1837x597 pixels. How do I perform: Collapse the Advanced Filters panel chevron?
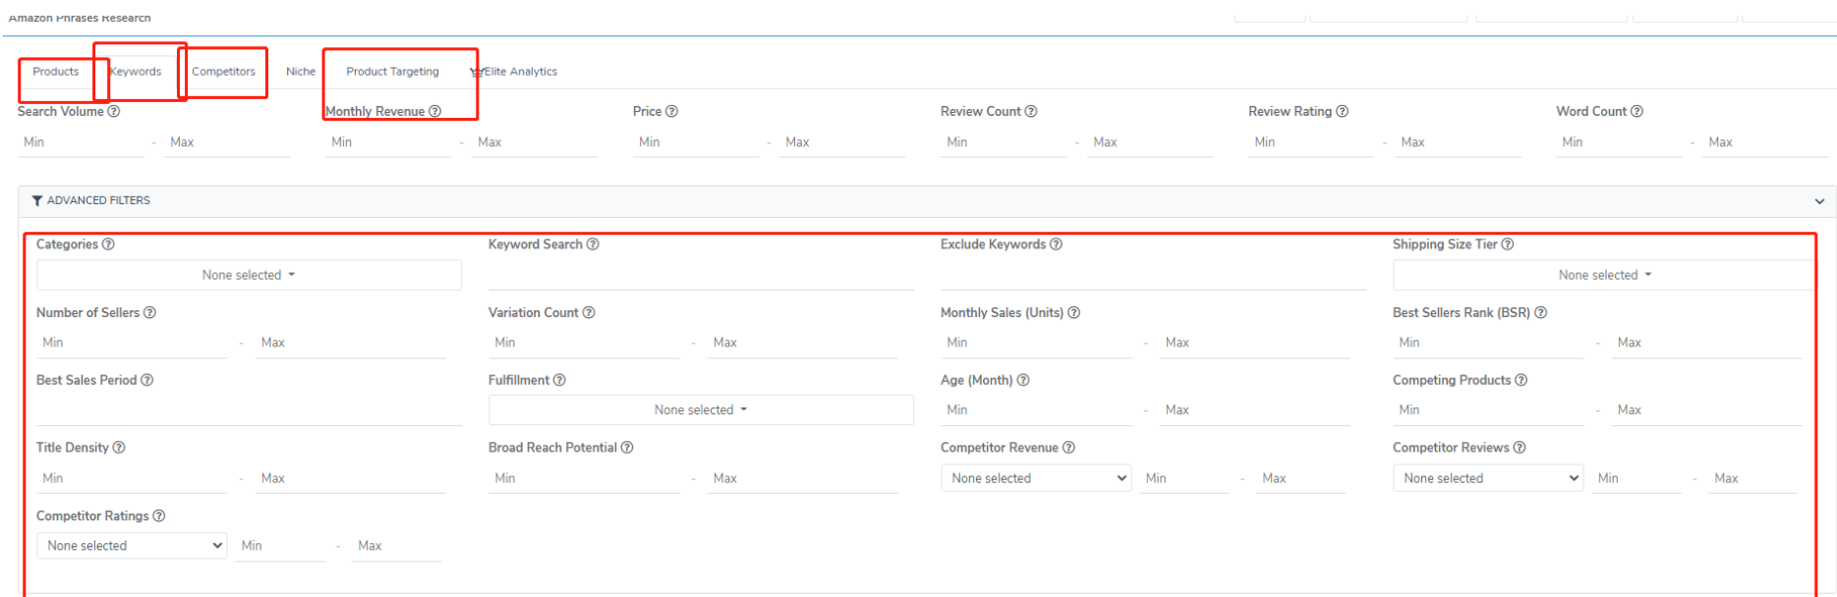pos(1819,201)
